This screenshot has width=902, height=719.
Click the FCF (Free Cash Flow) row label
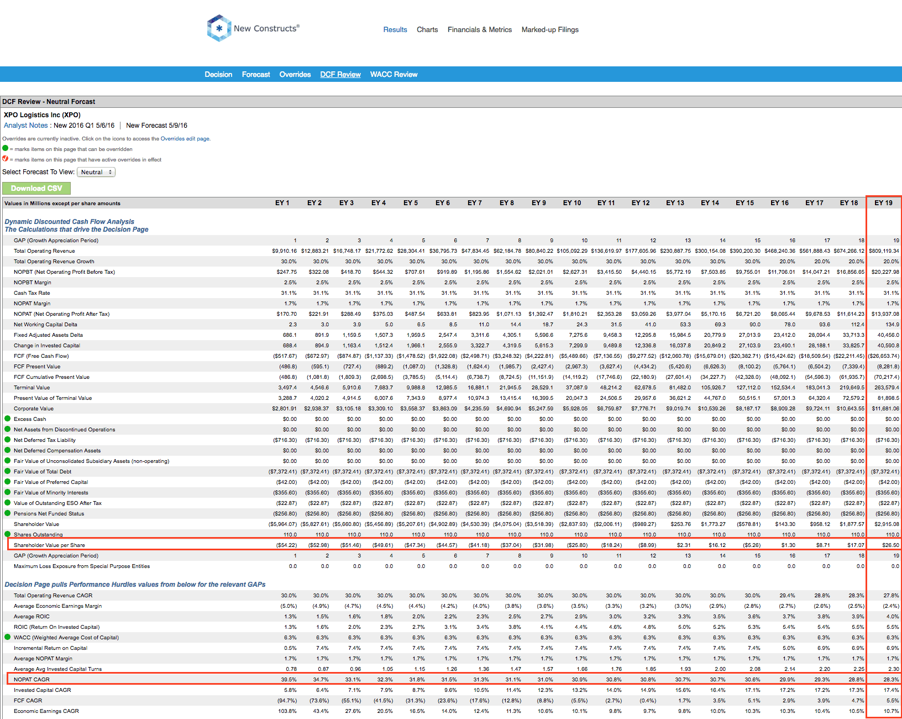pos(41,356)
